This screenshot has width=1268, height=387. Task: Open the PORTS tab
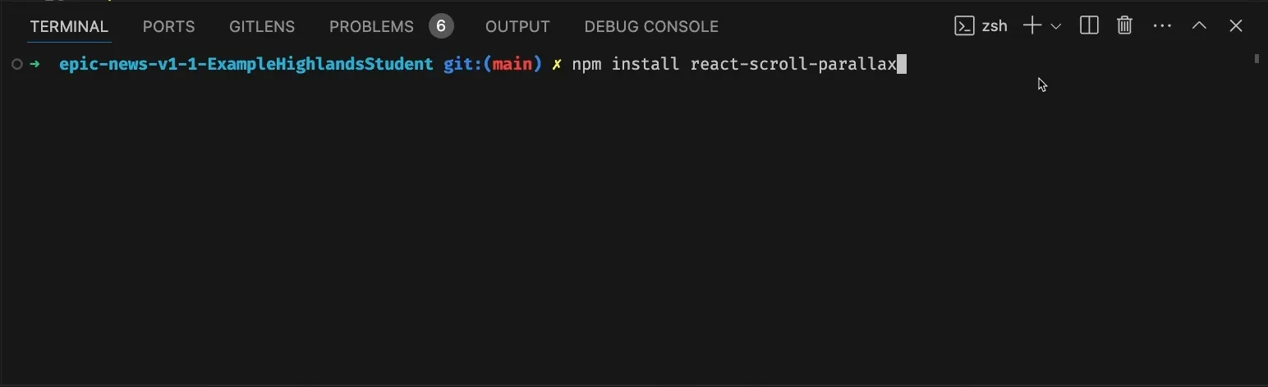pos(169,27)
